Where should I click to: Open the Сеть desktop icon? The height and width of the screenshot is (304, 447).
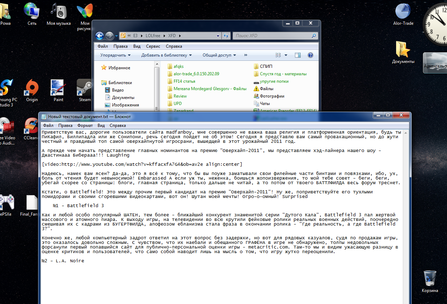[x=32, y=14]
